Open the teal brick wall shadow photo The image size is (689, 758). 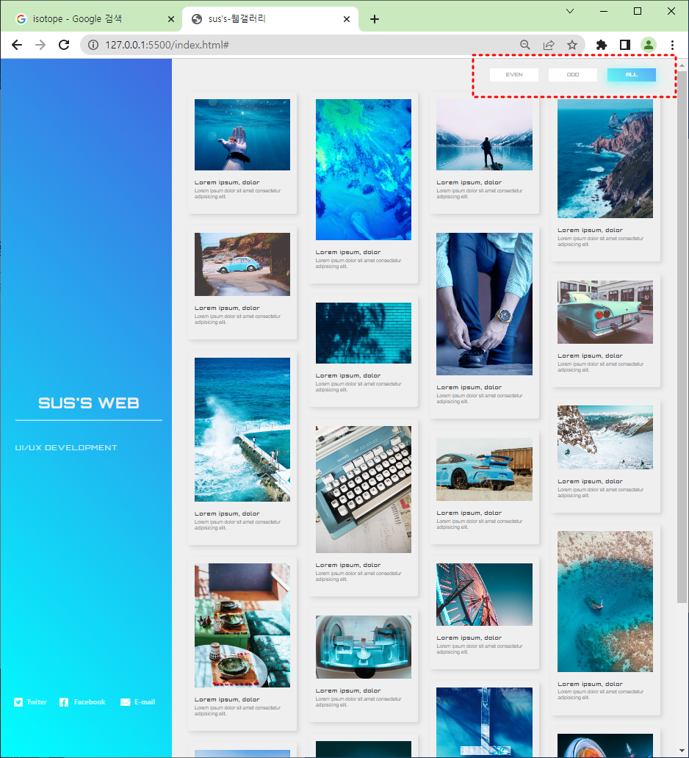364,333
